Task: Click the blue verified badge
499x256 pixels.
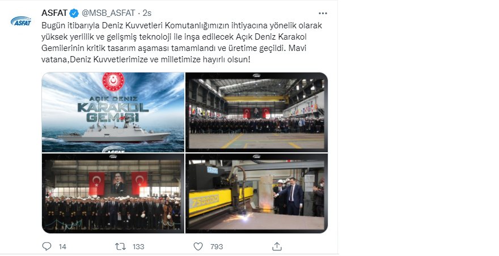Action: (x=74, y=14)
